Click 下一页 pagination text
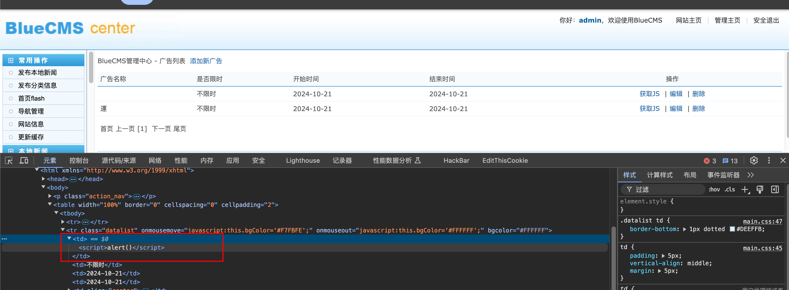This screenshot has width=789, height=290. tap(161, 129)
